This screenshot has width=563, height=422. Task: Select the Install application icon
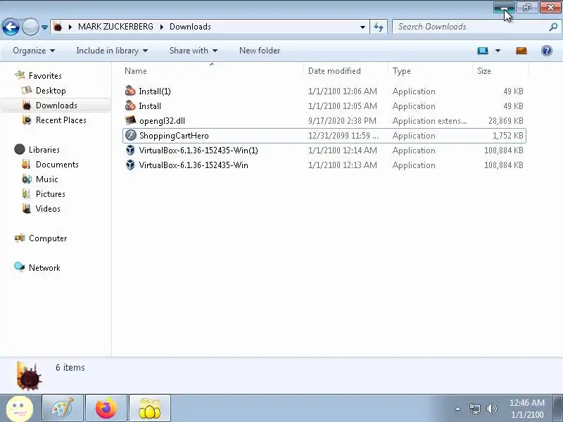coord(130,106)
